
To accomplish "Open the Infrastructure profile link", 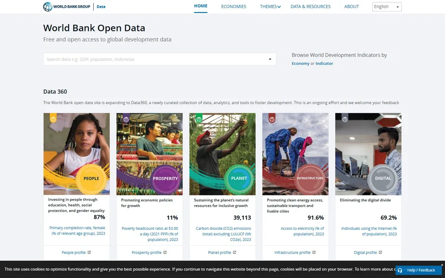I will tap(292, 253).
